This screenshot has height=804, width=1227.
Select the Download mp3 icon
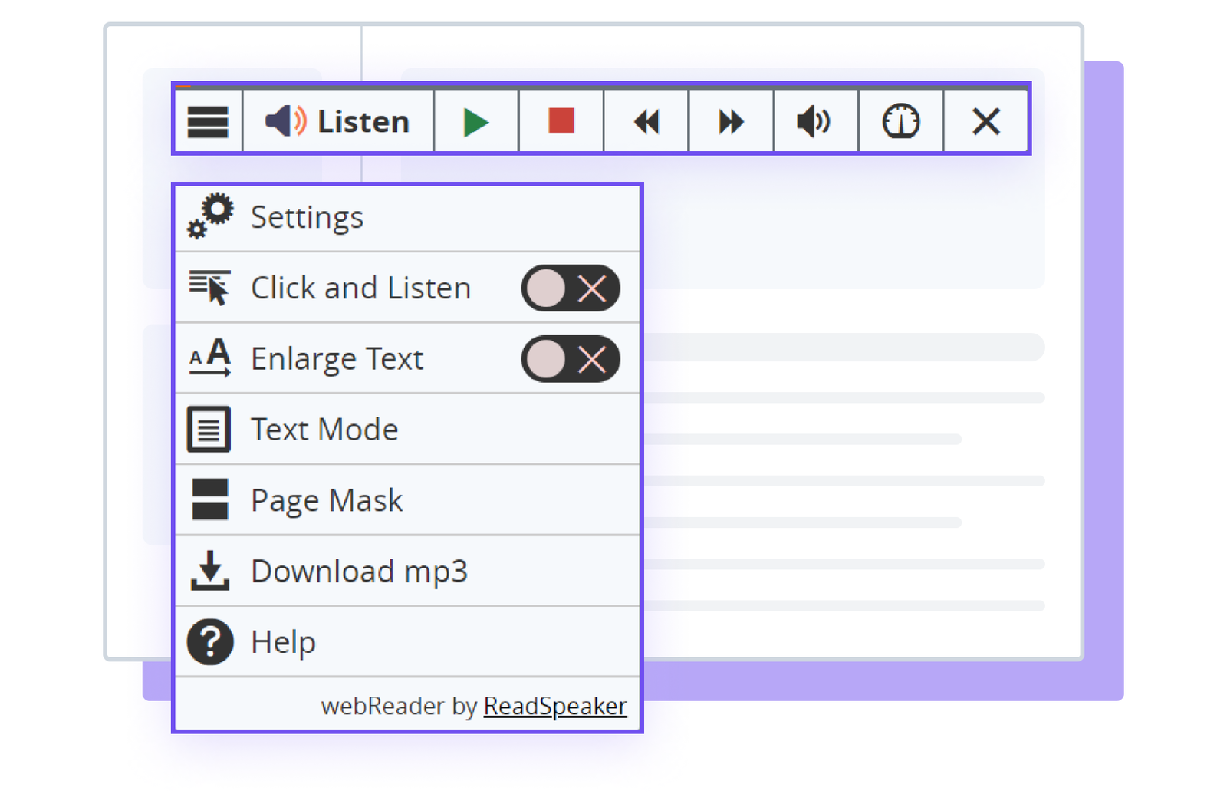click(208, 571)
